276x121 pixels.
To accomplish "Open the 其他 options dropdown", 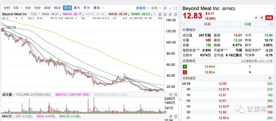I will pyautogui.click(x=156, y=8).
